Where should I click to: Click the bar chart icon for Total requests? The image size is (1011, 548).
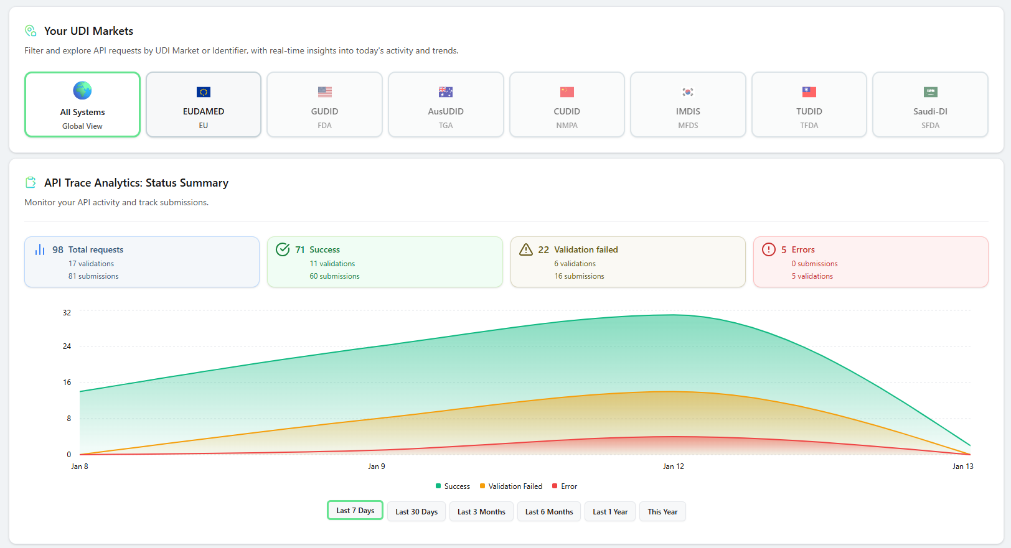(40, 249)
